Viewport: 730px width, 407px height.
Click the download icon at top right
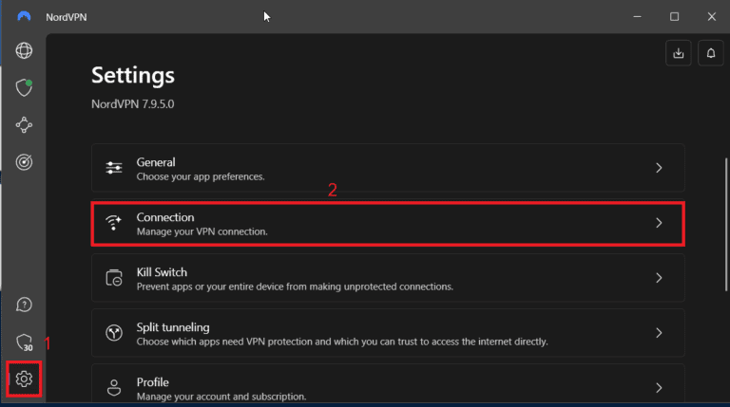tap(678, 54)
